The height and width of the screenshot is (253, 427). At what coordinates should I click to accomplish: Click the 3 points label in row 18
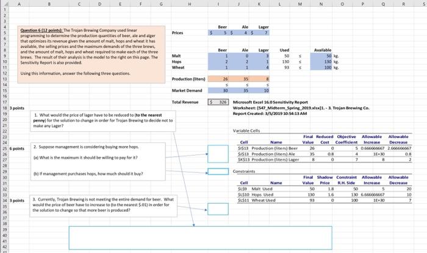click(17, 108)
